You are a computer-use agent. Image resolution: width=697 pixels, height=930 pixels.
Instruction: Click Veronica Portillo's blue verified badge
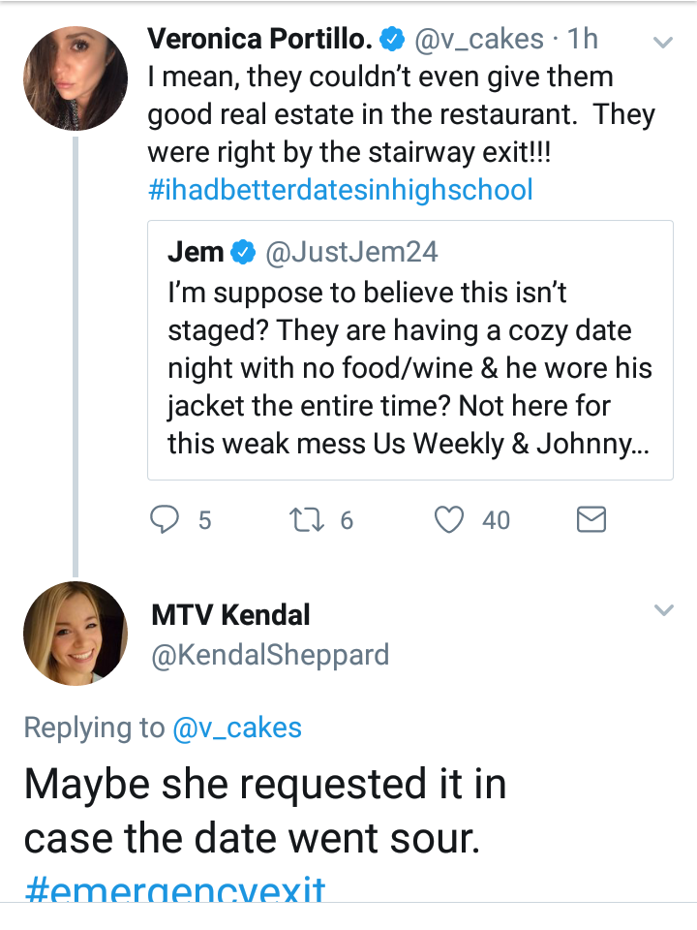coord(392,40)
